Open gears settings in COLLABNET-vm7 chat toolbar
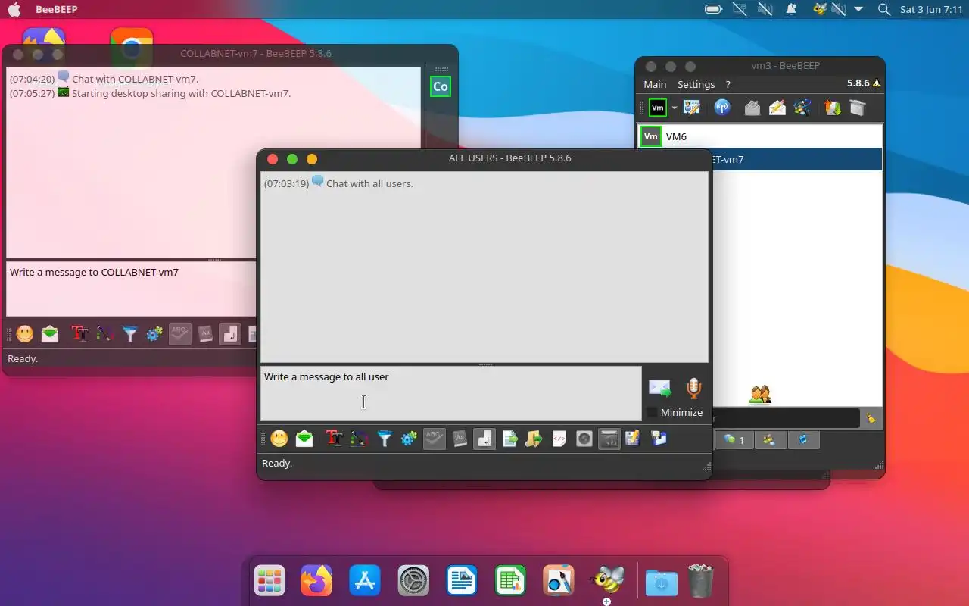The height and width of the screenshot is (606, 969). click(x=154, y=334)
